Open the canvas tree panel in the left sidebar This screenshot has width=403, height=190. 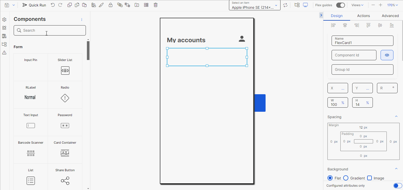[x=4, y=44]
